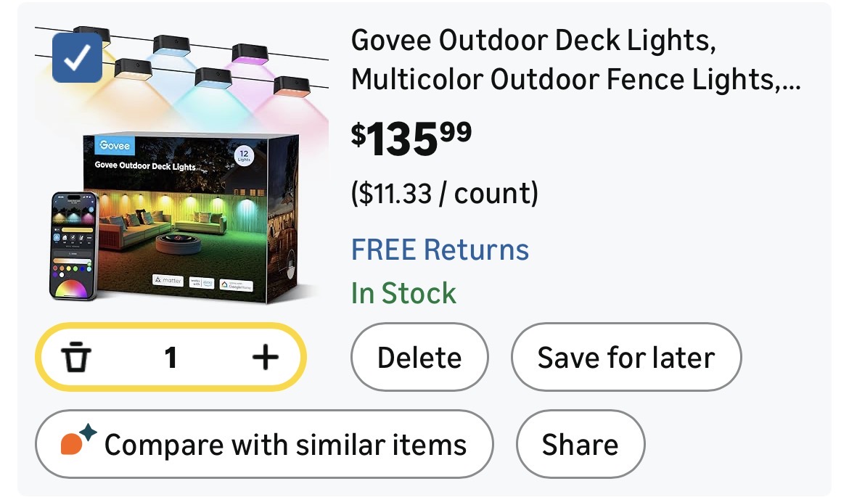Click the trash icon in quantity stepper
Viewport: 849px width, 497px height.
point(76,357)
